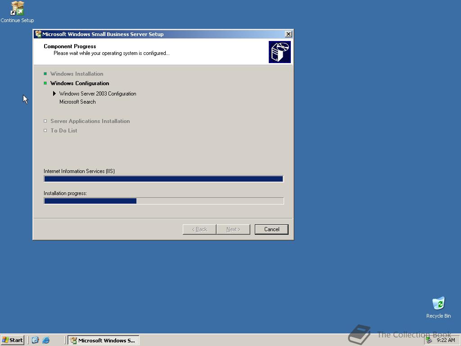This screenshot has width=461, height=346.
Task: Click the network tray icon
Action: (x=429, y=340)
